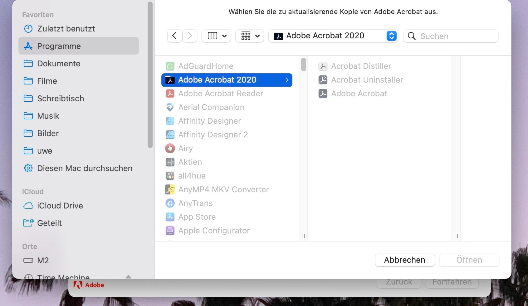Click the clock icon beside Zuletzt benutzt
Viewport: 528px width, 306px height.
[x=28, y=29]
